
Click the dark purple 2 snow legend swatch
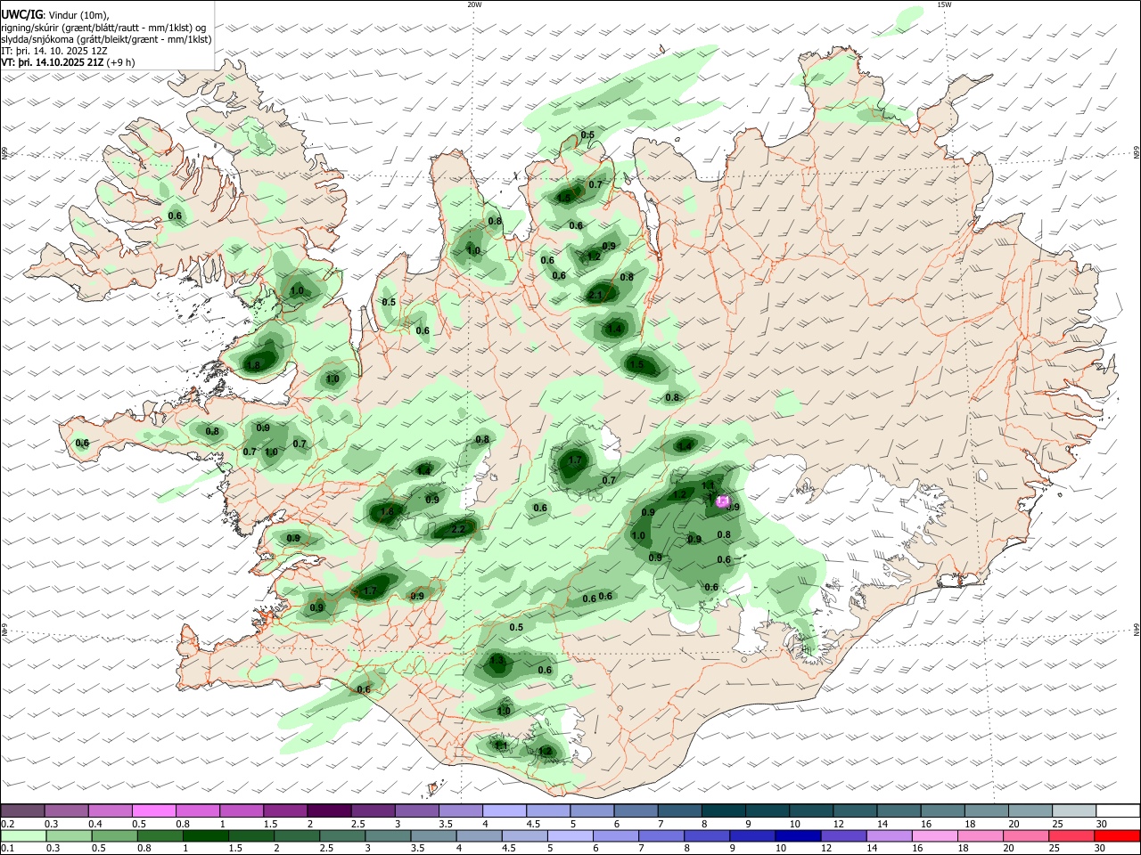tap(329, 810)
